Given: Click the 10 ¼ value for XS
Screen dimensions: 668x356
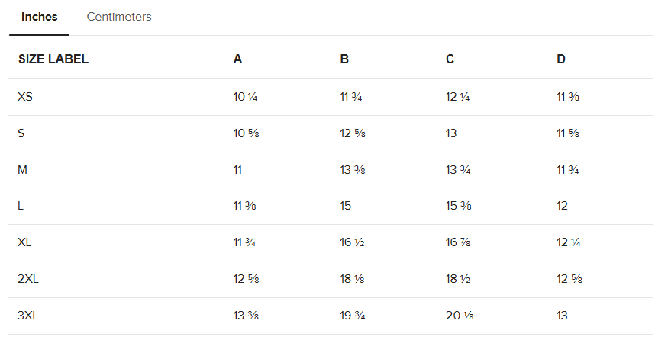Looking at the screenshot, I should tap(245, 97).
